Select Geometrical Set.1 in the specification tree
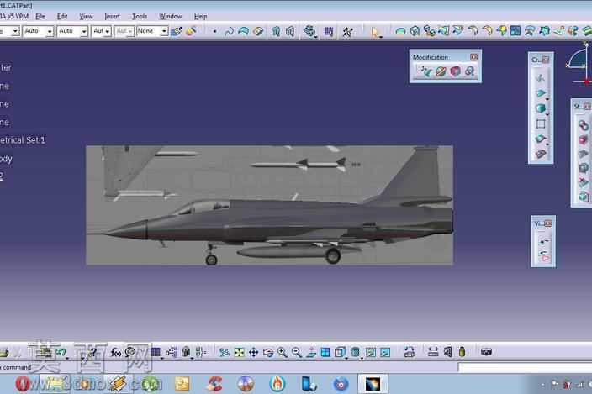The width and height of the screenshot is (592, 394). [x=23, y=140]
